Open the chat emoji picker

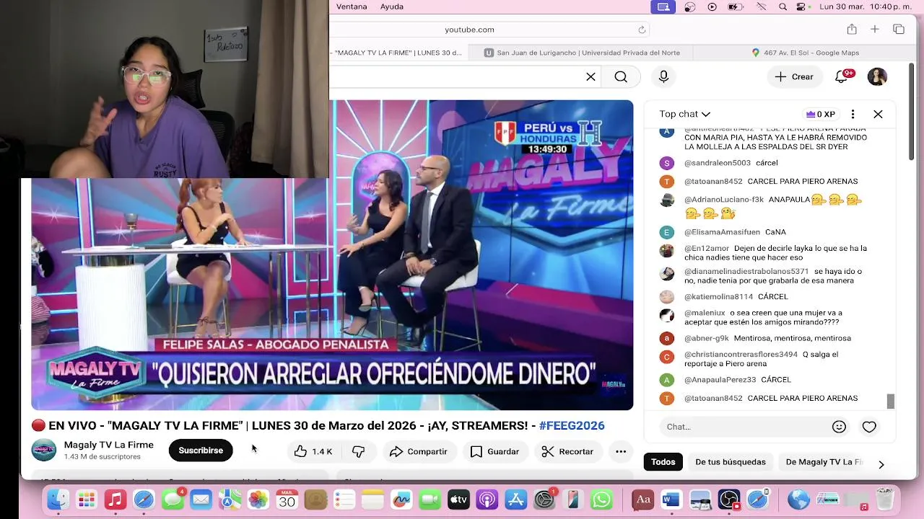coord(839,427)
